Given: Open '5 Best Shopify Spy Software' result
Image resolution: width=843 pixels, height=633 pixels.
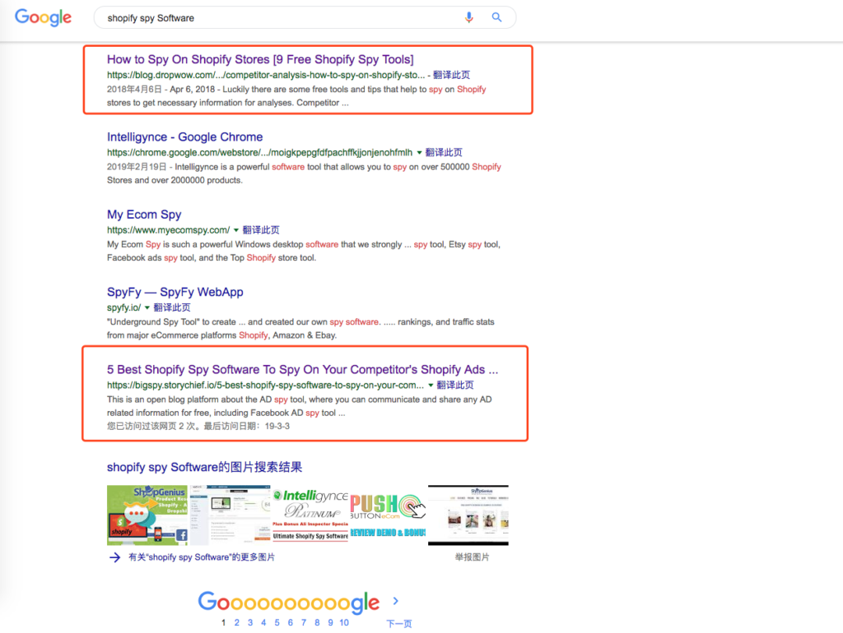Looking at the screenshot, I should pos(302,369).
